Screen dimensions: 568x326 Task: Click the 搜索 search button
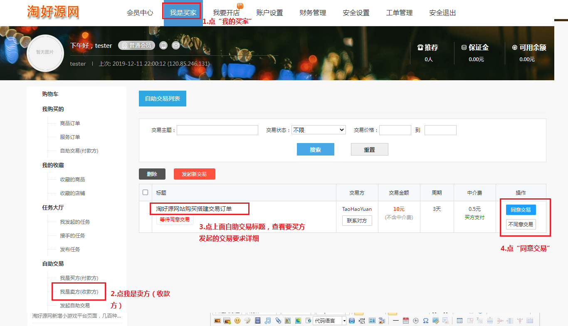click(315, 150)
